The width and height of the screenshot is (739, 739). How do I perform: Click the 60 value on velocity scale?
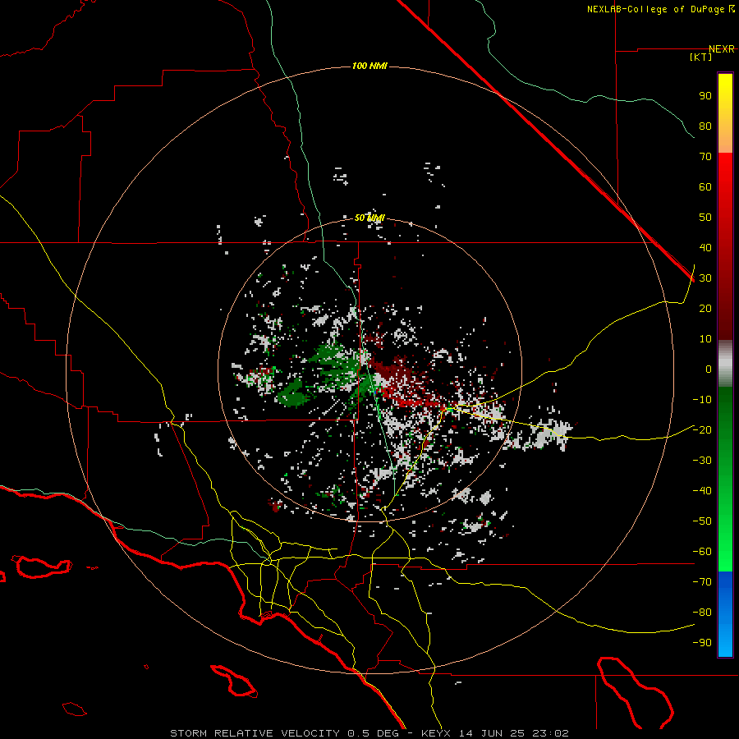[x=705, y=186]
